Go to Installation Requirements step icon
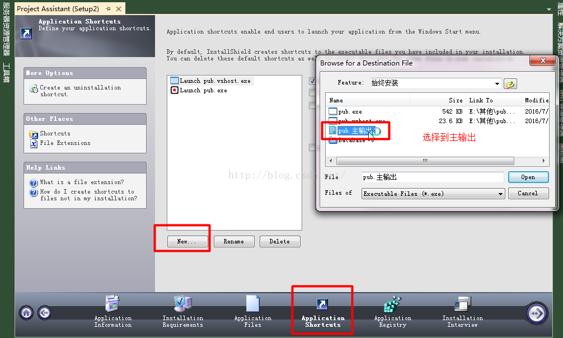This screenshot has height=338, width=563. [183, 303]
